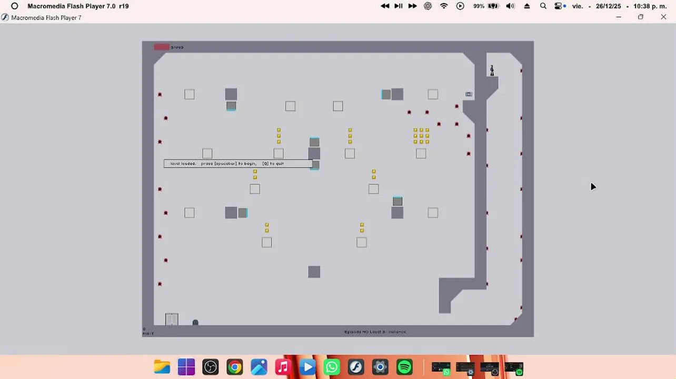Restore minimized window with WhatsApp badge

pyautogui.click(x=441, y=368)
